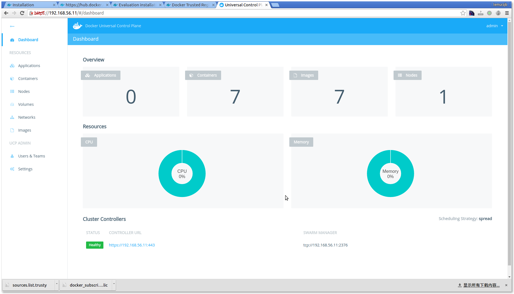The width and height of the screenshot is (514, 294).
Task: Click the Networks icon in sidebar
Action: pos(12,117)
